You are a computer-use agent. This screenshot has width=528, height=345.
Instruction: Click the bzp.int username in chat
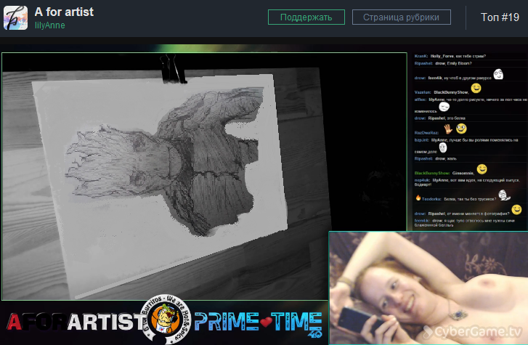click(x=421, y=140)
